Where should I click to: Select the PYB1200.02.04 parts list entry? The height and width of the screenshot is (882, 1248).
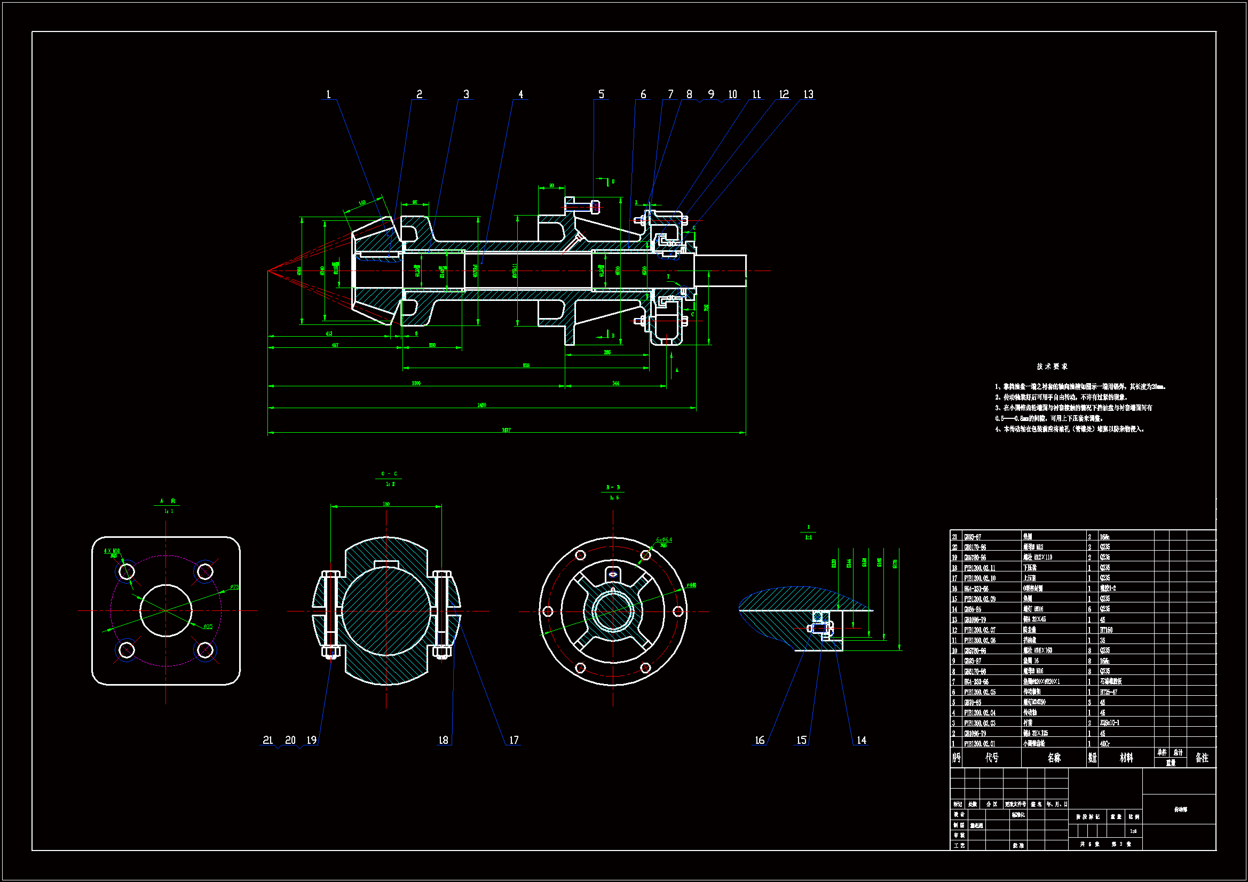pyautogui.click(x=980, y=712)
